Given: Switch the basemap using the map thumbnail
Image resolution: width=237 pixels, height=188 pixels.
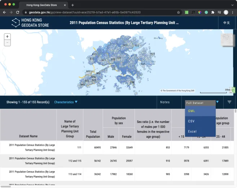Looking at the screenshot, I should [x=228, y=40].
